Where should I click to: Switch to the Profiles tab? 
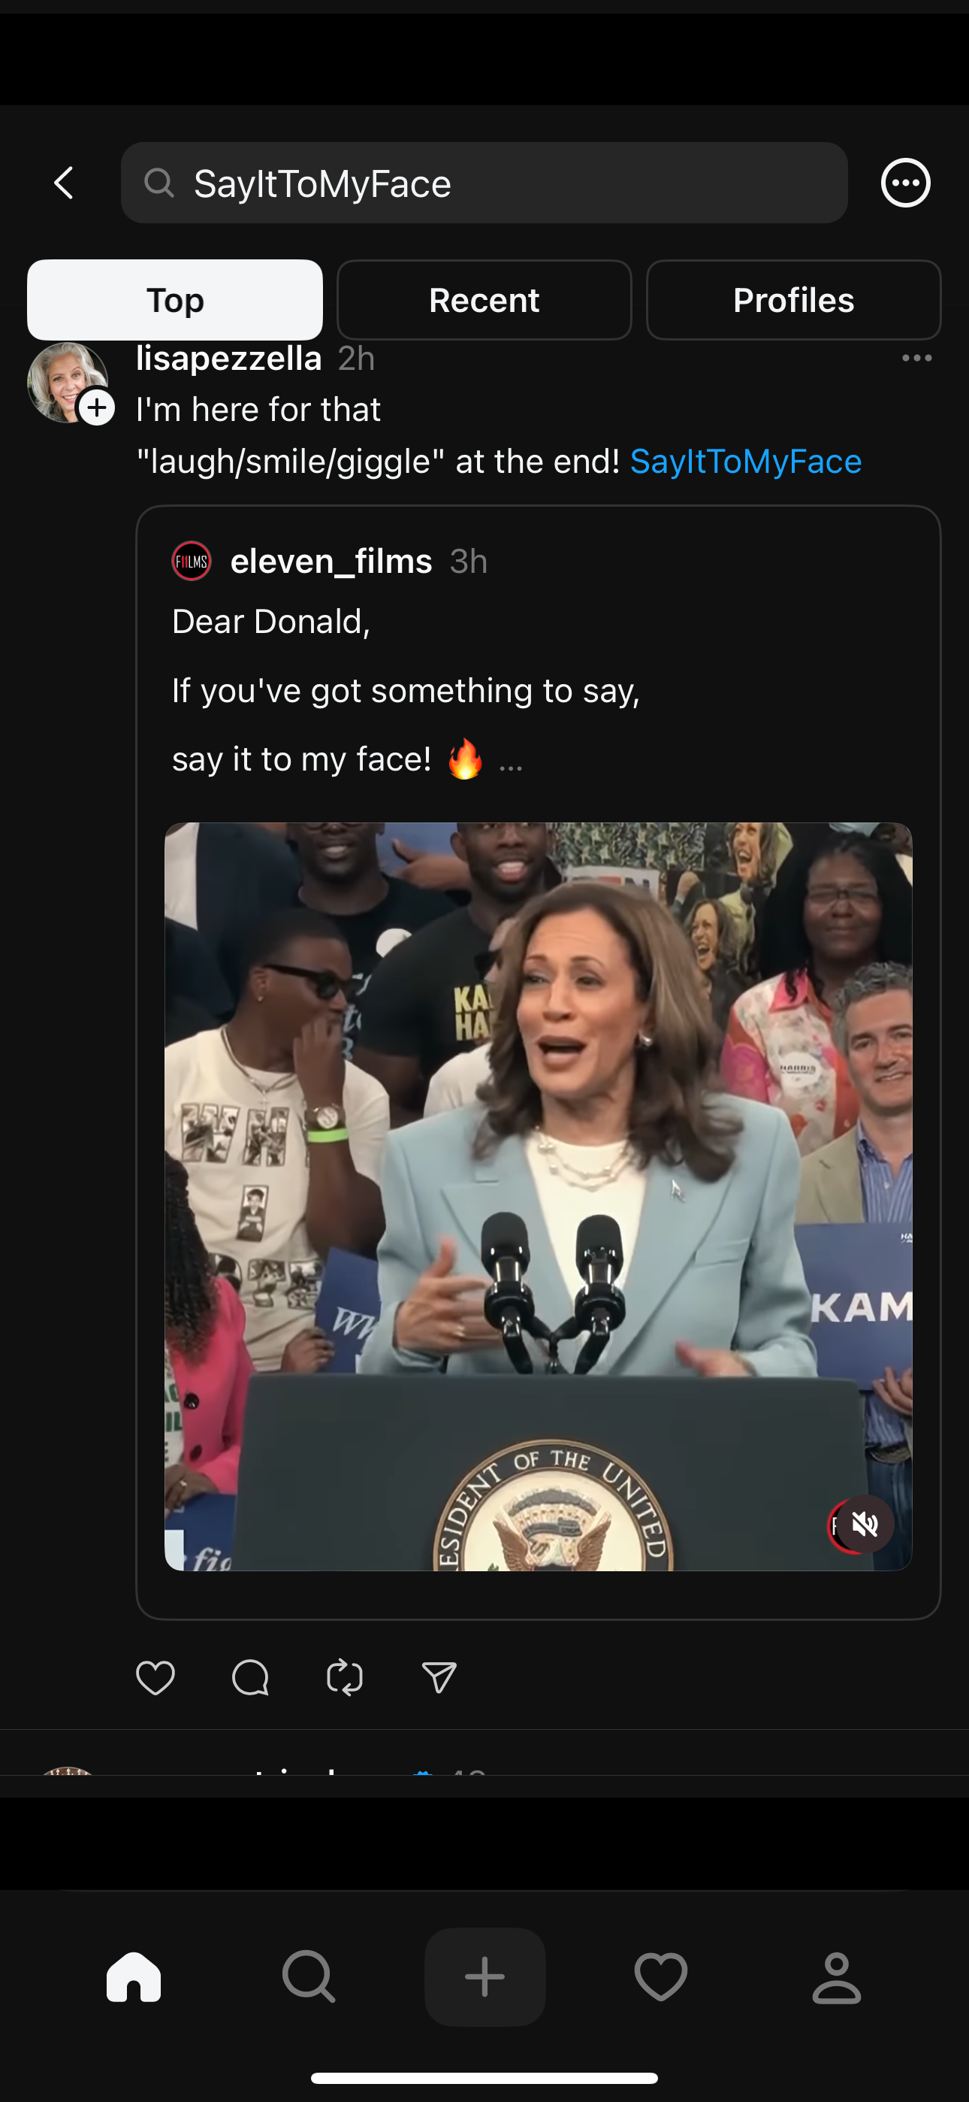click(x=794, y=300)
